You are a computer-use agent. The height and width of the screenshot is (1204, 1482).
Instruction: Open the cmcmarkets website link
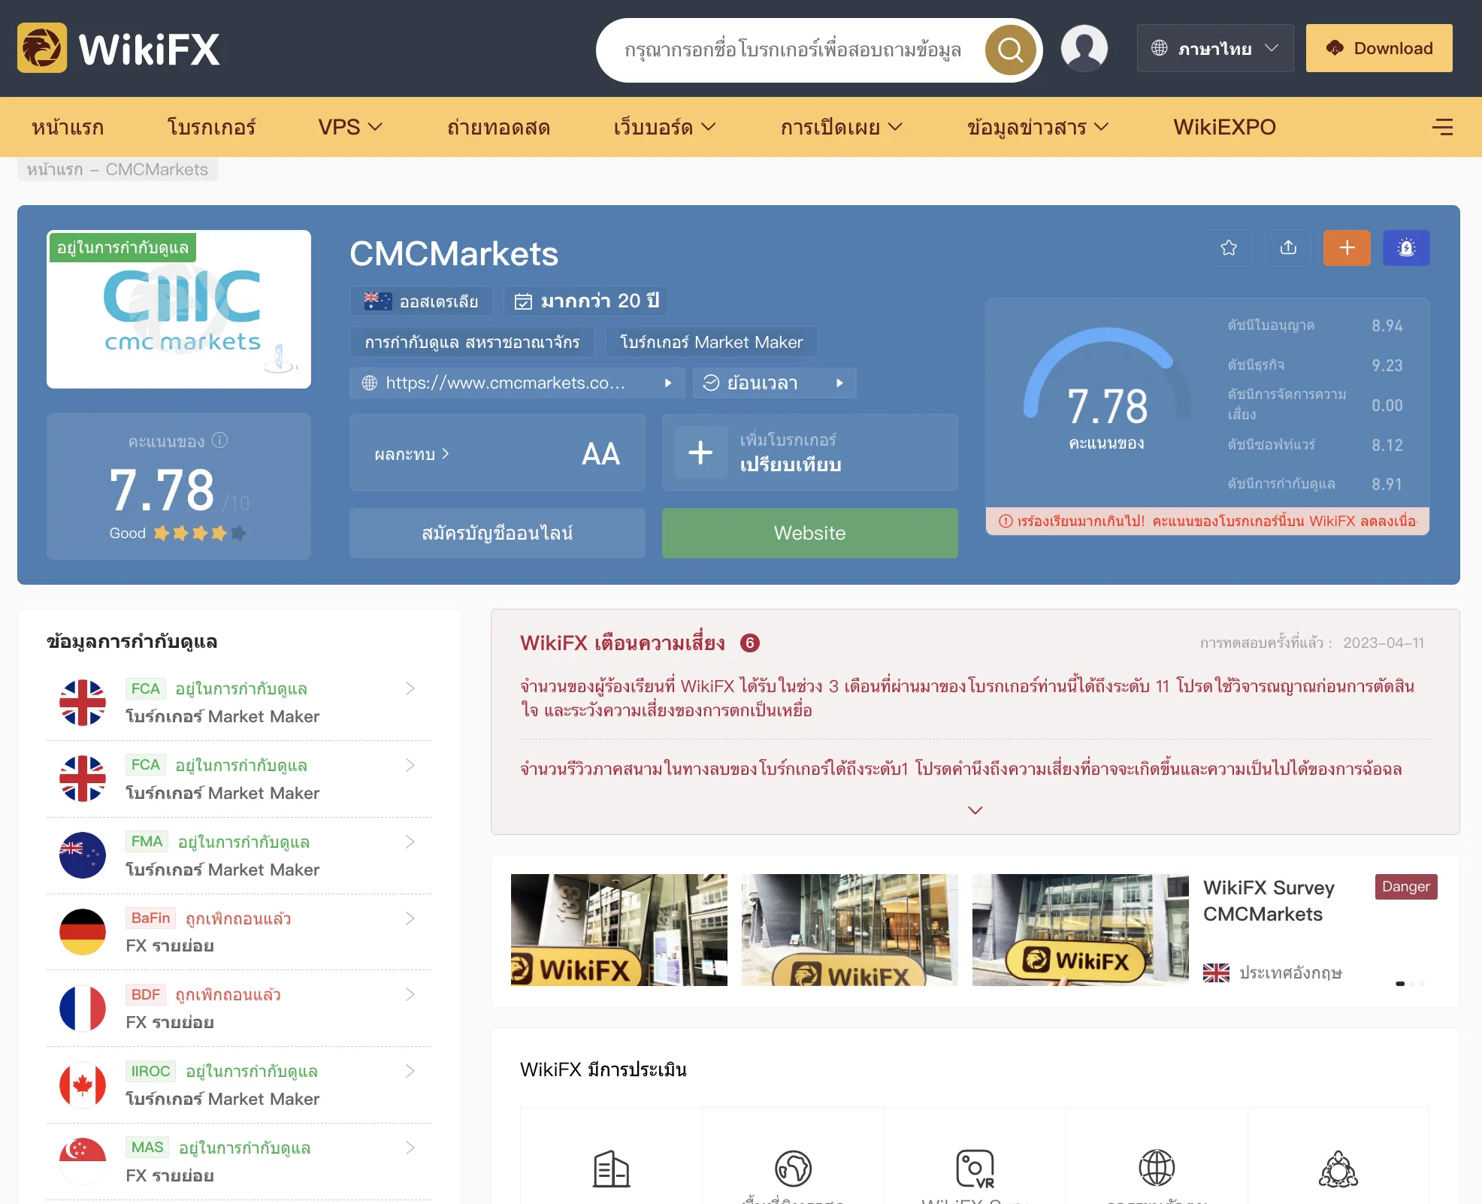pos(505,383)
